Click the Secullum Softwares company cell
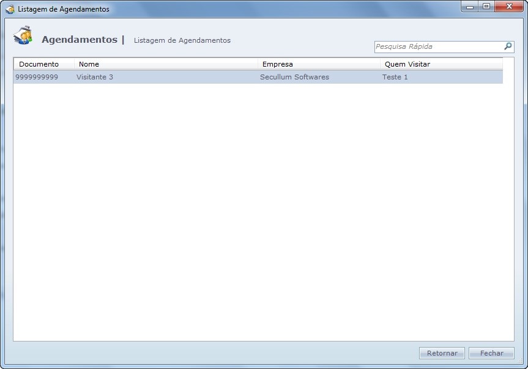Image resolution: width=528 pixels, height=369 pixels. 294,77
